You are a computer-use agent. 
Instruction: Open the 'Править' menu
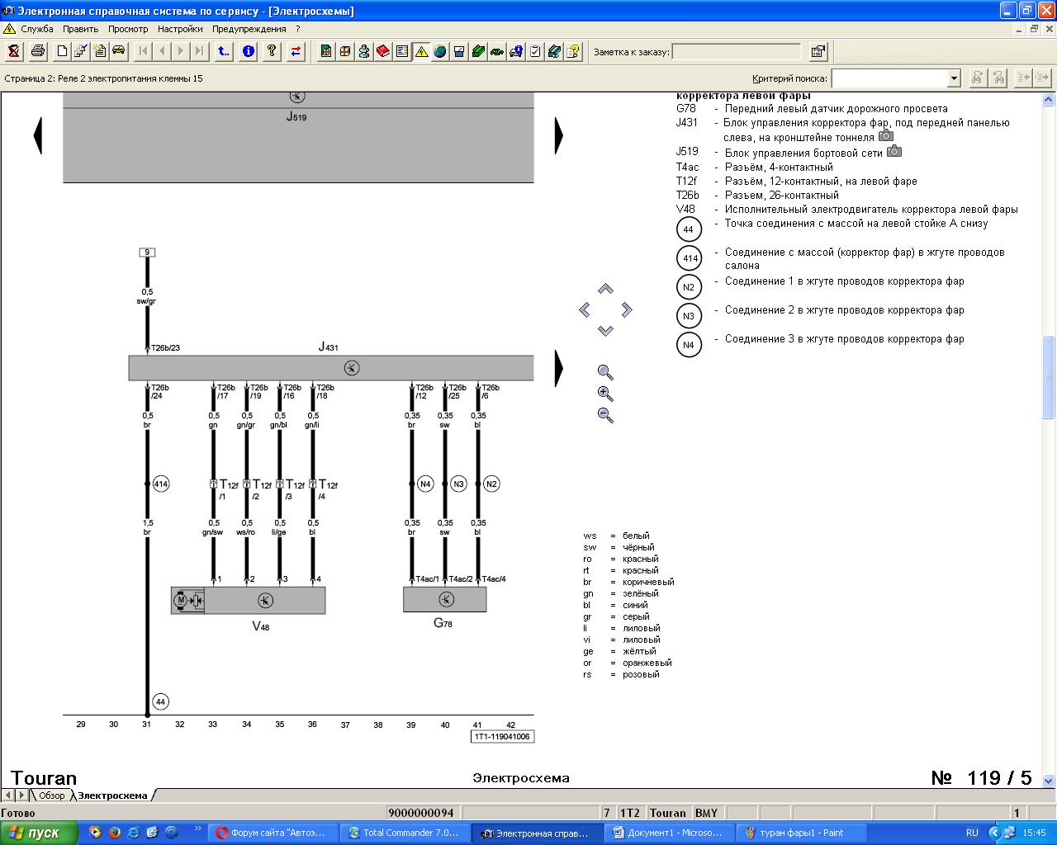pyautogui.click(x=80, y=29)
